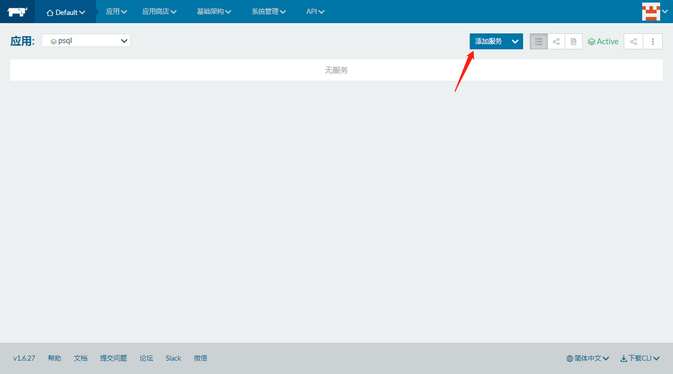Viewport: 673px width, 374px height.
Task: Click the 应用: heading label
Action: [23, 41]
